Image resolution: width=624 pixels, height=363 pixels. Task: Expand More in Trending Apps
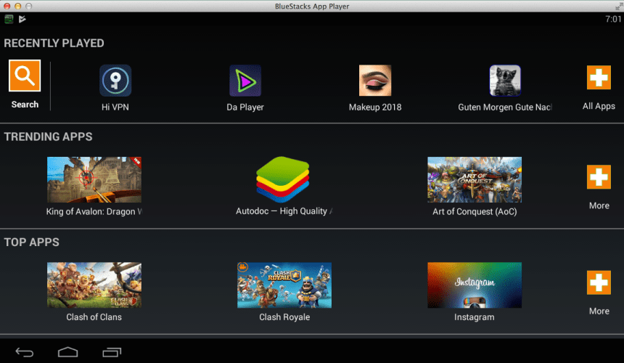(x=599, y=178)
